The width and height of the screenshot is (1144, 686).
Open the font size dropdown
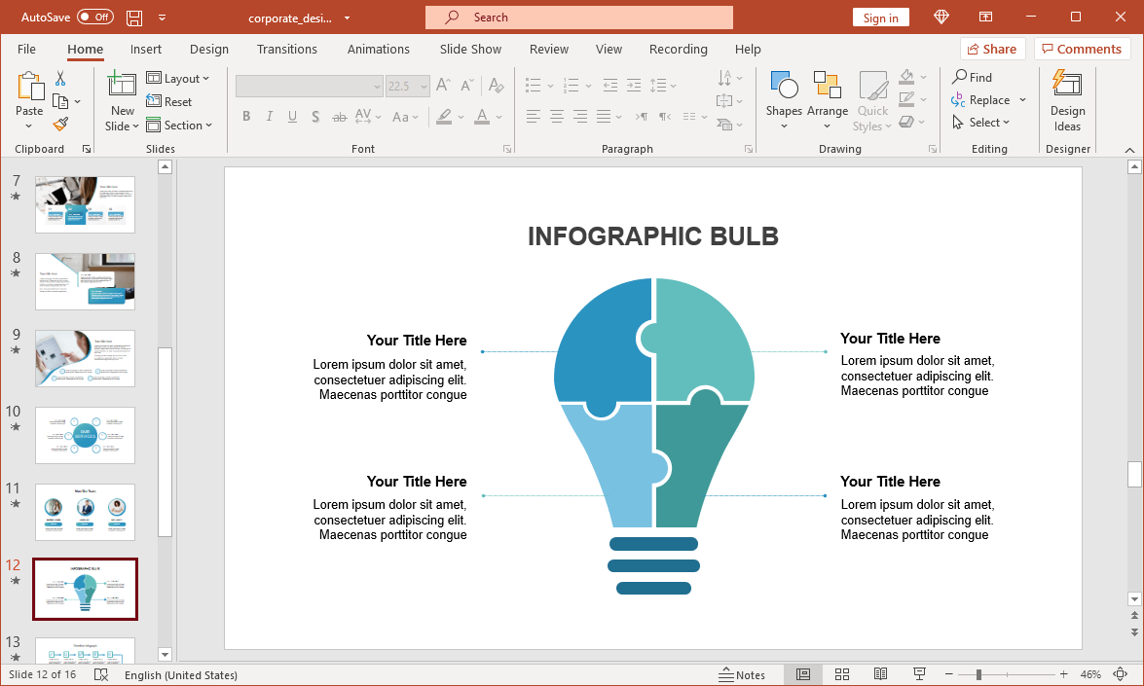(x=423, y=86)
